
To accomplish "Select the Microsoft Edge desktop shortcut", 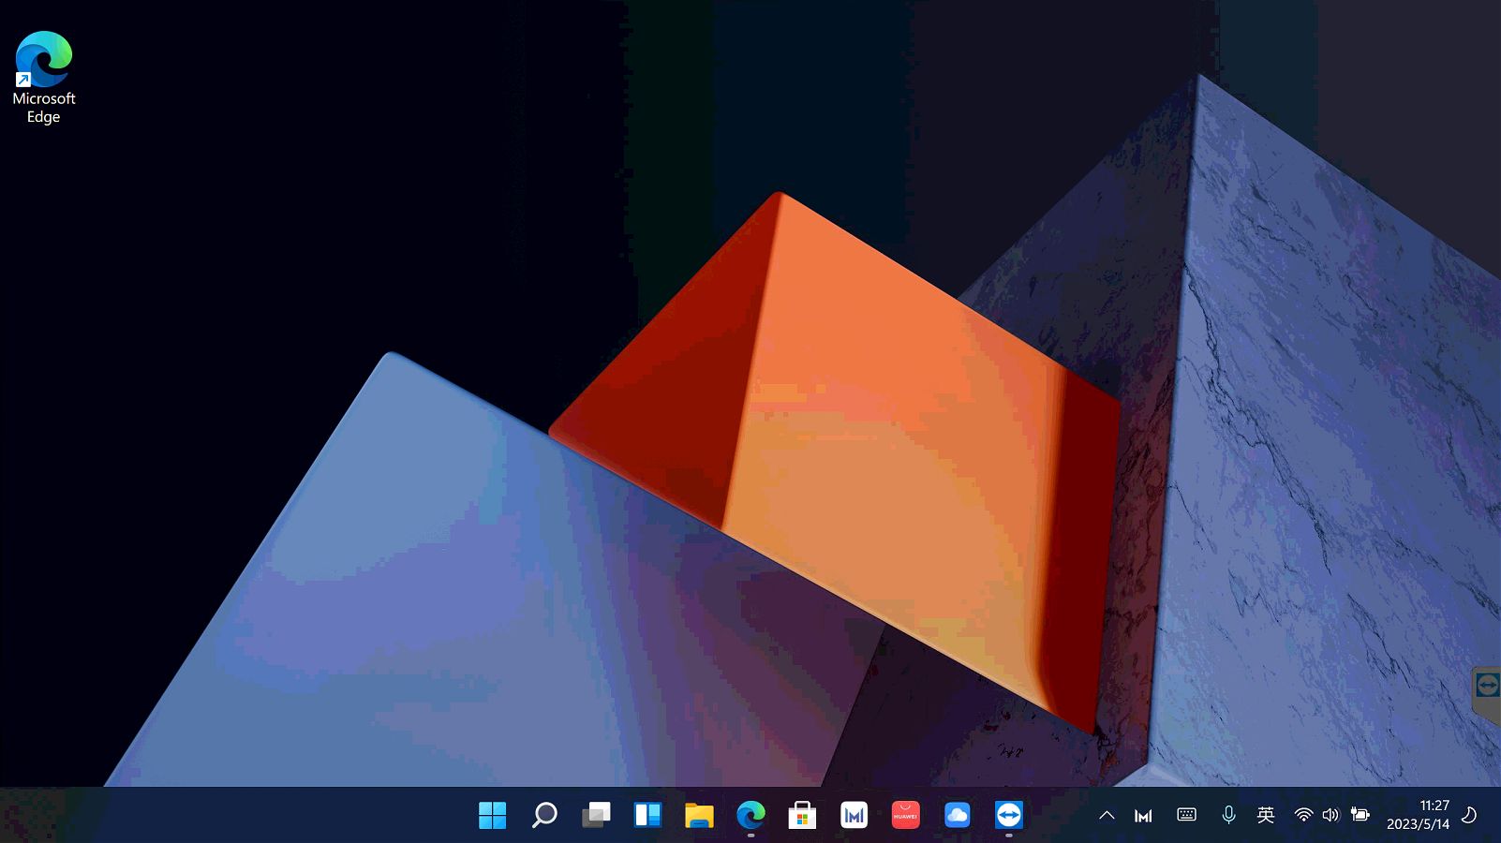I will [x=42, y=66].
